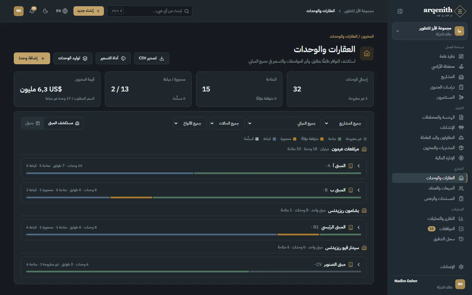472x295 pixels.
Task: Switch to the جدول table view
Action: click(32, 123)
